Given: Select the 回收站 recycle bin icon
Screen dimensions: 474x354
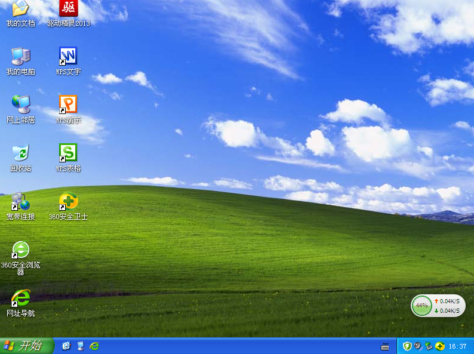Looking at the screenshot, I should [x=20, y=153].
